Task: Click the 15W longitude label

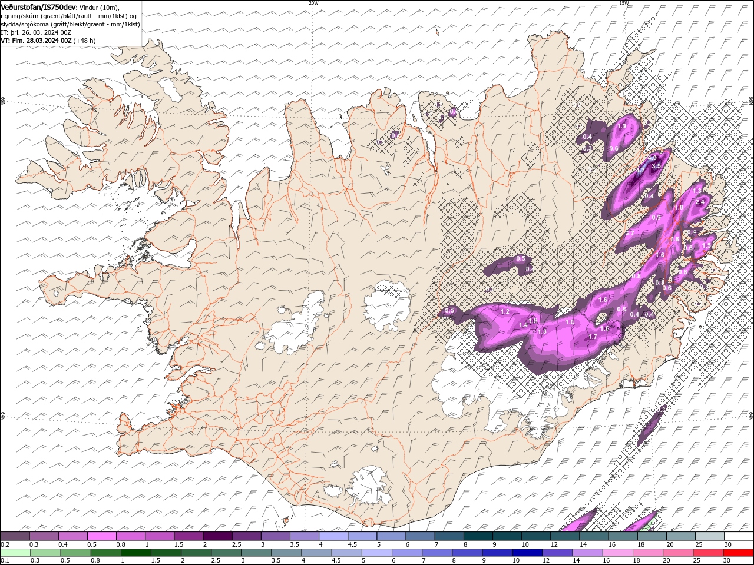Action: (623, 3)
